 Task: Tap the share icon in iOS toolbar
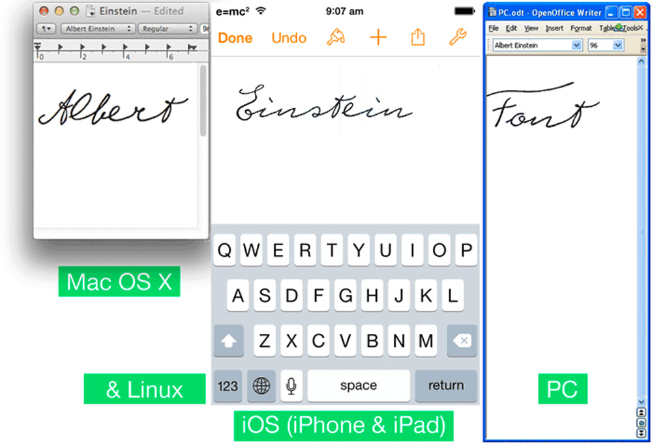click(x=418, y=37)
